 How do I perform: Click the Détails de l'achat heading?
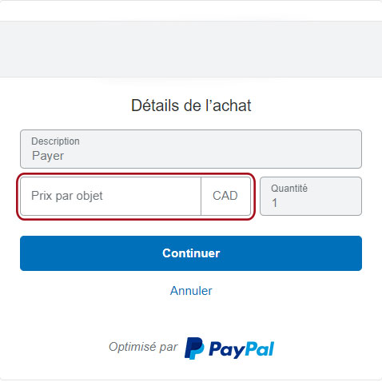[x=191, y=105]
